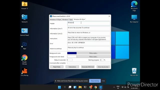Open the Windows Start menu

59,87
